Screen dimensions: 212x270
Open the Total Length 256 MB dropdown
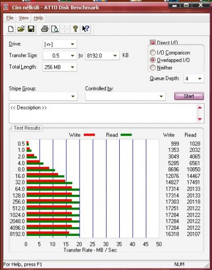click(x=60, y=67)
